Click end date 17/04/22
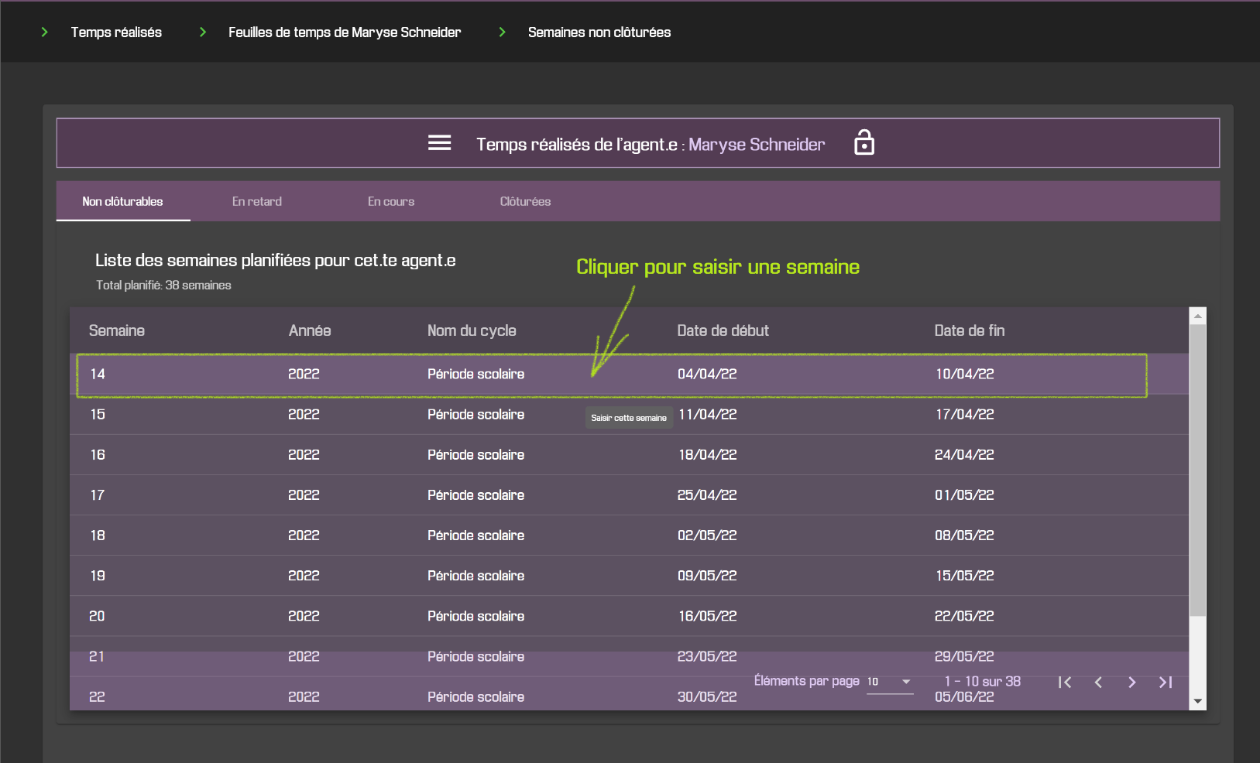Image resolution: width=1260 pixels, height=763 pixels. 965,414
